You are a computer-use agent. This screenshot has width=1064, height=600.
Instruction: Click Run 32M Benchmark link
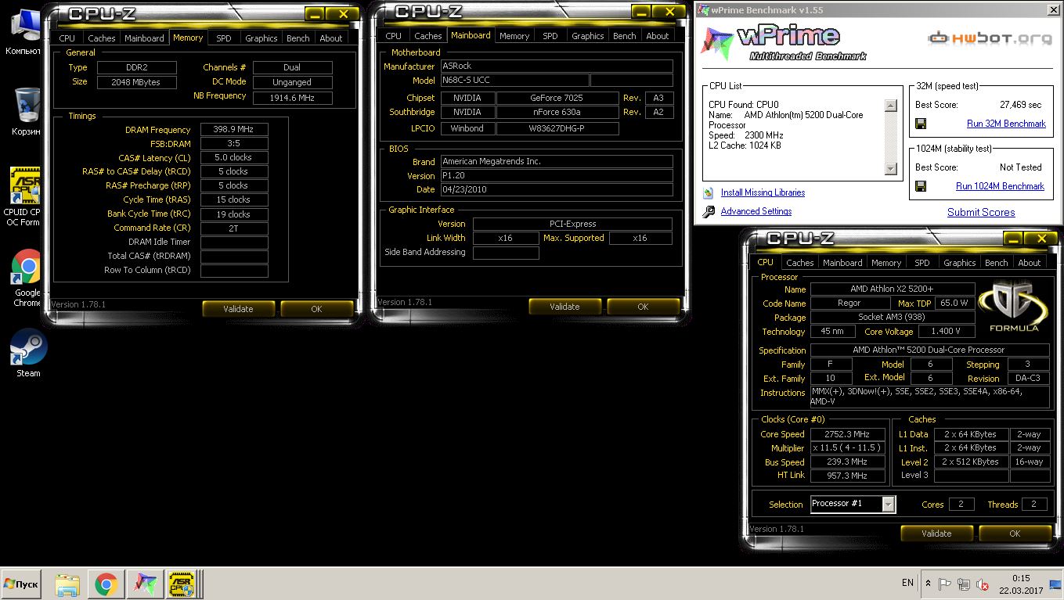coord(1006,124)
